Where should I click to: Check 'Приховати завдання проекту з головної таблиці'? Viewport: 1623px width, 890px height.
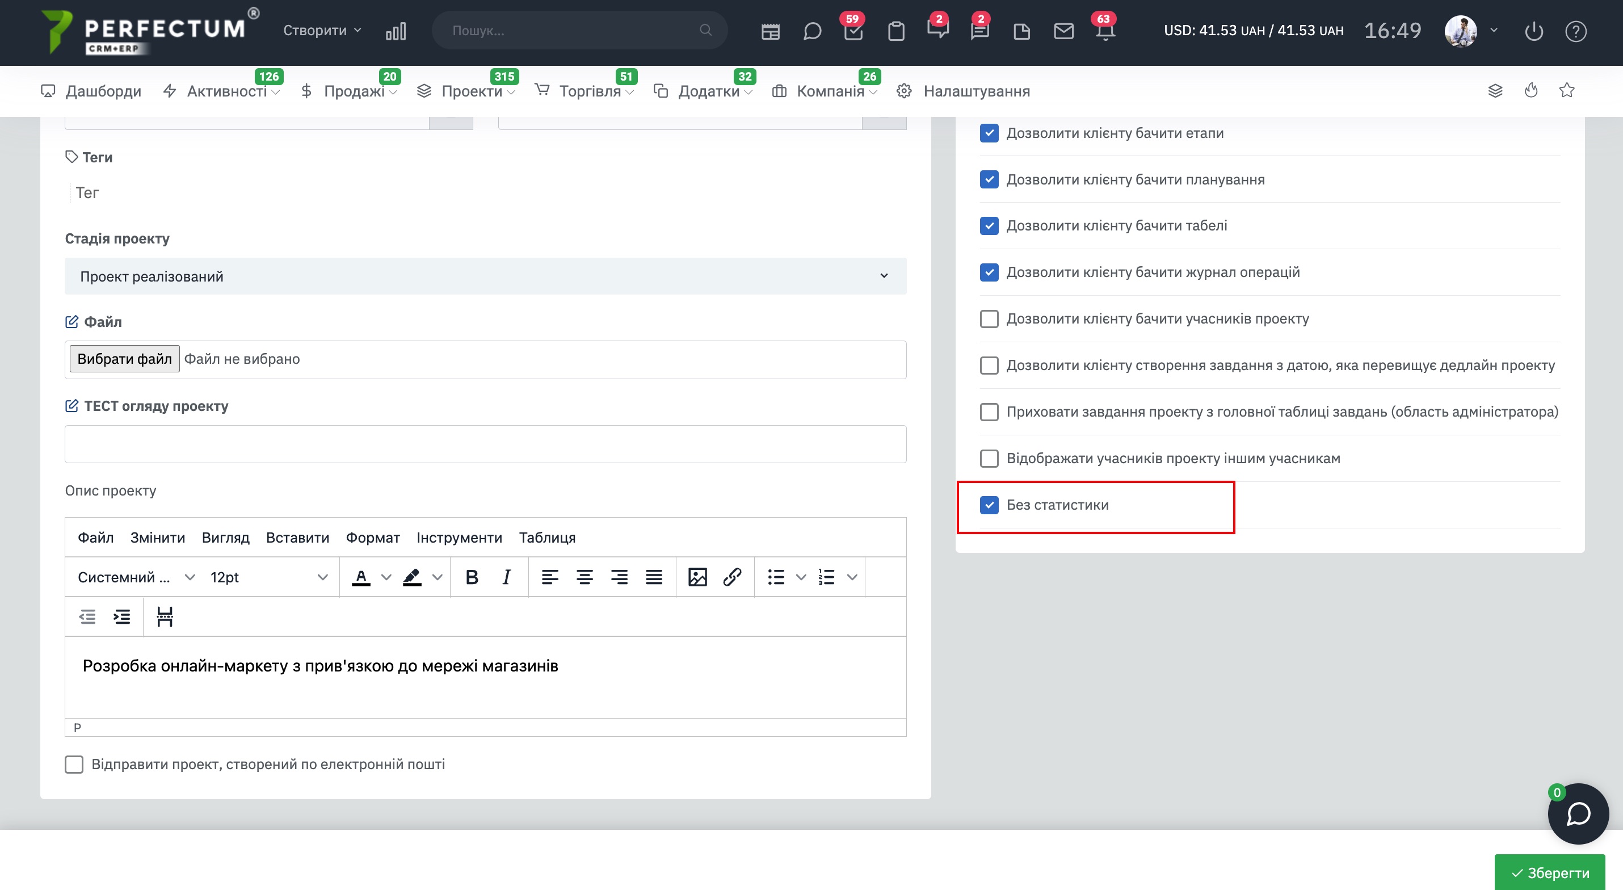[989, 412]
